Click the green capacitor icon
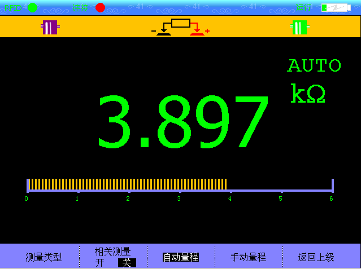The height and width of the screenshot is (269, 361). coord(299,27)
